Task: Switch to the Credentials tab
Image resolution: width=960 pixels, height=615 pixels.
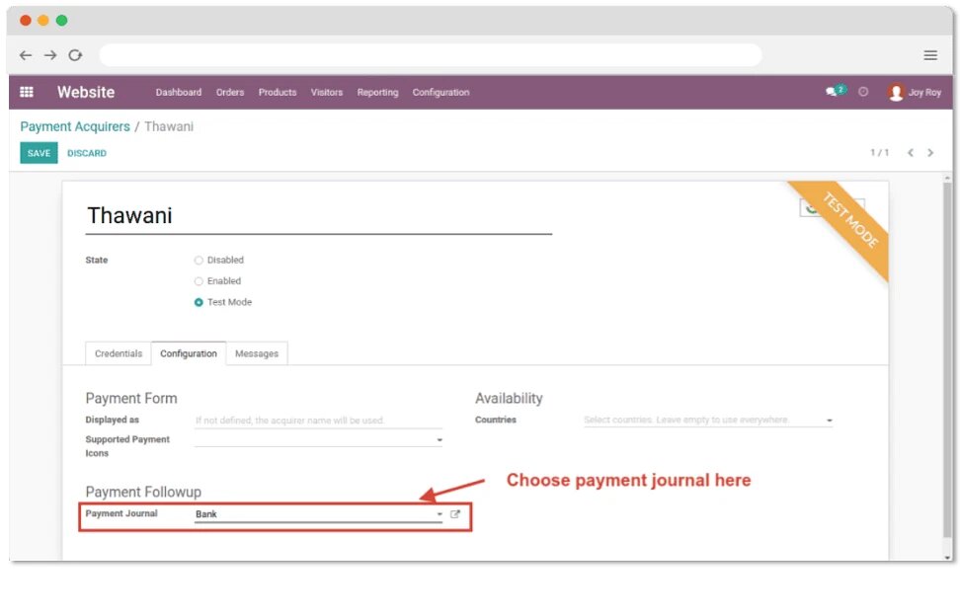Action: pos(119,353)
